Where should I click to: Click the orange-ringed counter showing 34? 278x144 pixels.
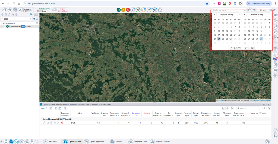pyautogui.click(x=143, y=10)
